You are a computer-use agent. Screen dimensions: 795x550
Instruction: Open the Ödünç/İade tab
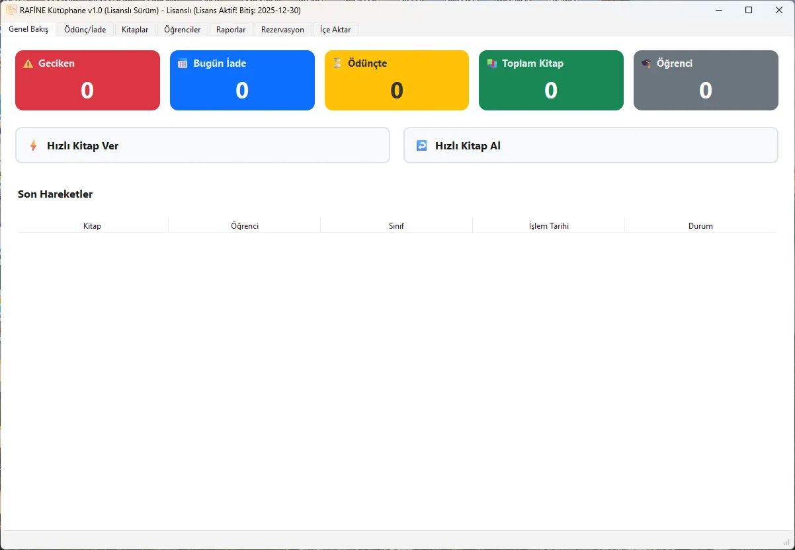coord(85,30)
